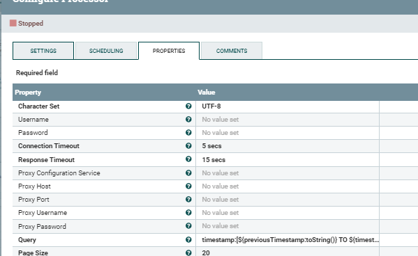Click the help icon beside Password
Image resolution: width=418 pixels, height=256 pixels.
point(188,132)
